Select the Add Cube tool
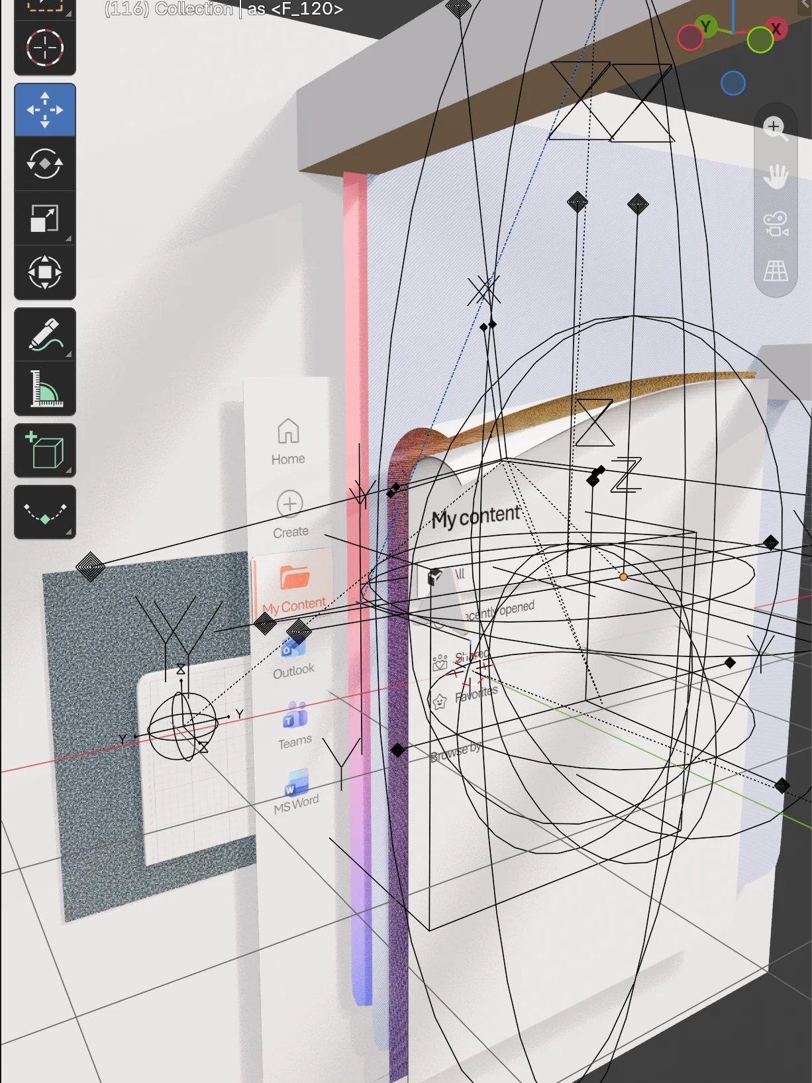This screenshot has width=812, height=1083. coord(45,451)
